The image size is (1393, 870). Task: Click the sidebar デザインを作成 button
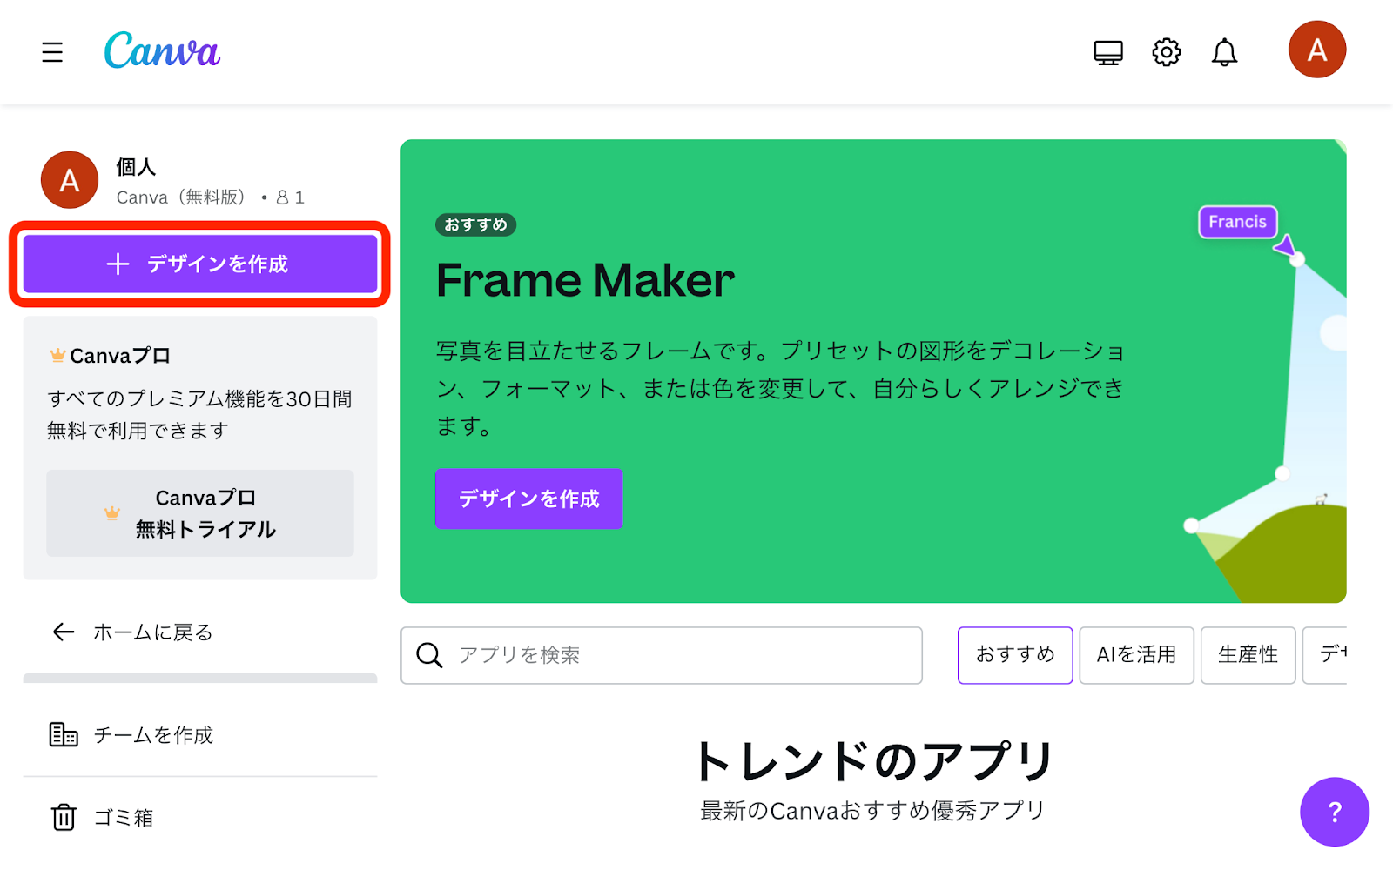[200, 264]
